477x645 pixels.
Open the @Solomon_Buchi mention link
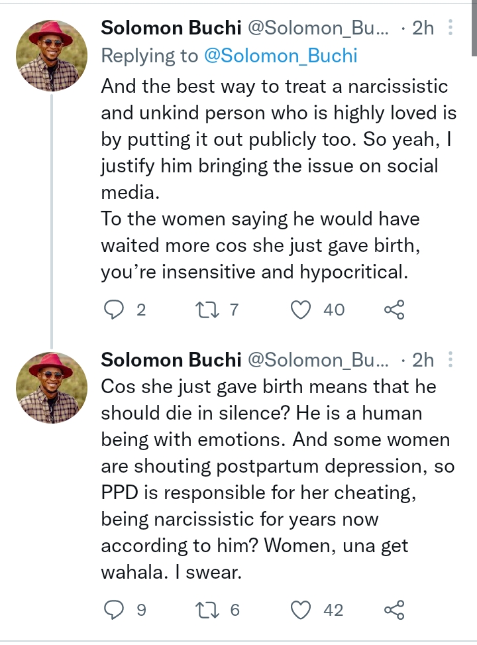pyautogui.click(x=282, y=56)
